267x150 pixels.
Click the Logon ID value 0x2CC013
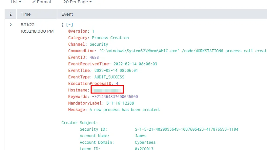[x=144, y=148]
